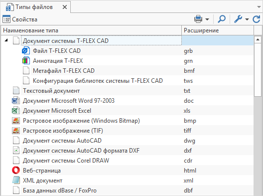Click the Word document icon
This screenshot has width=263, height=196.
pyautogui.click(x=16, y=100)
